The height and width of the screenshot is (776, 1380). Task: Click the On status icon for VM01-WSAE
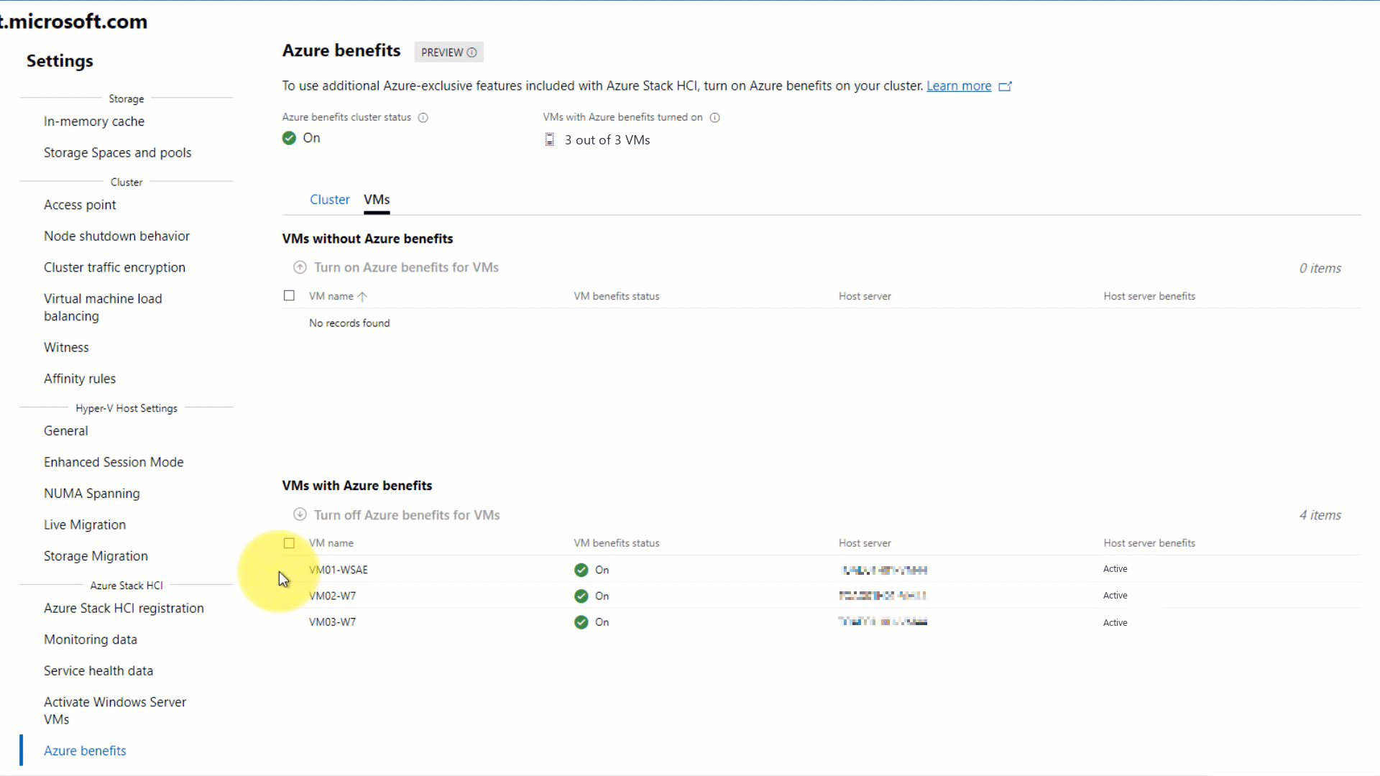point(580,570)
